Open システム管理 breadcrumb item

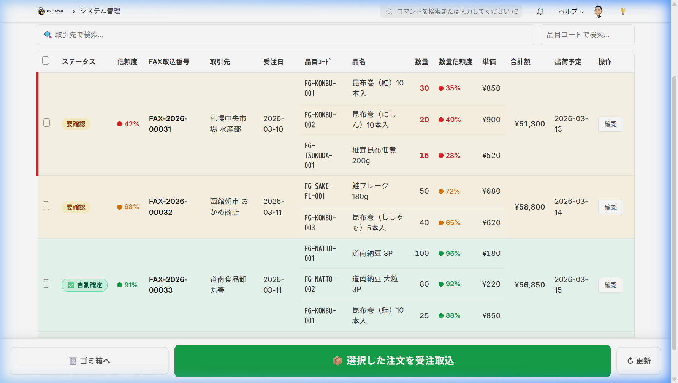[100, 11]
